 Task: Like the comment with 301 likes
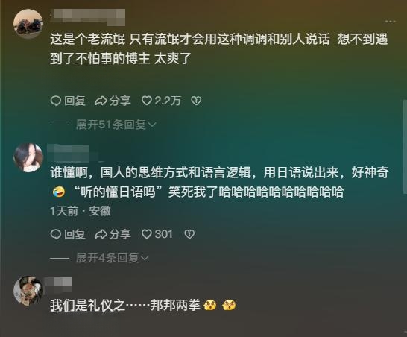click(157, 234)
